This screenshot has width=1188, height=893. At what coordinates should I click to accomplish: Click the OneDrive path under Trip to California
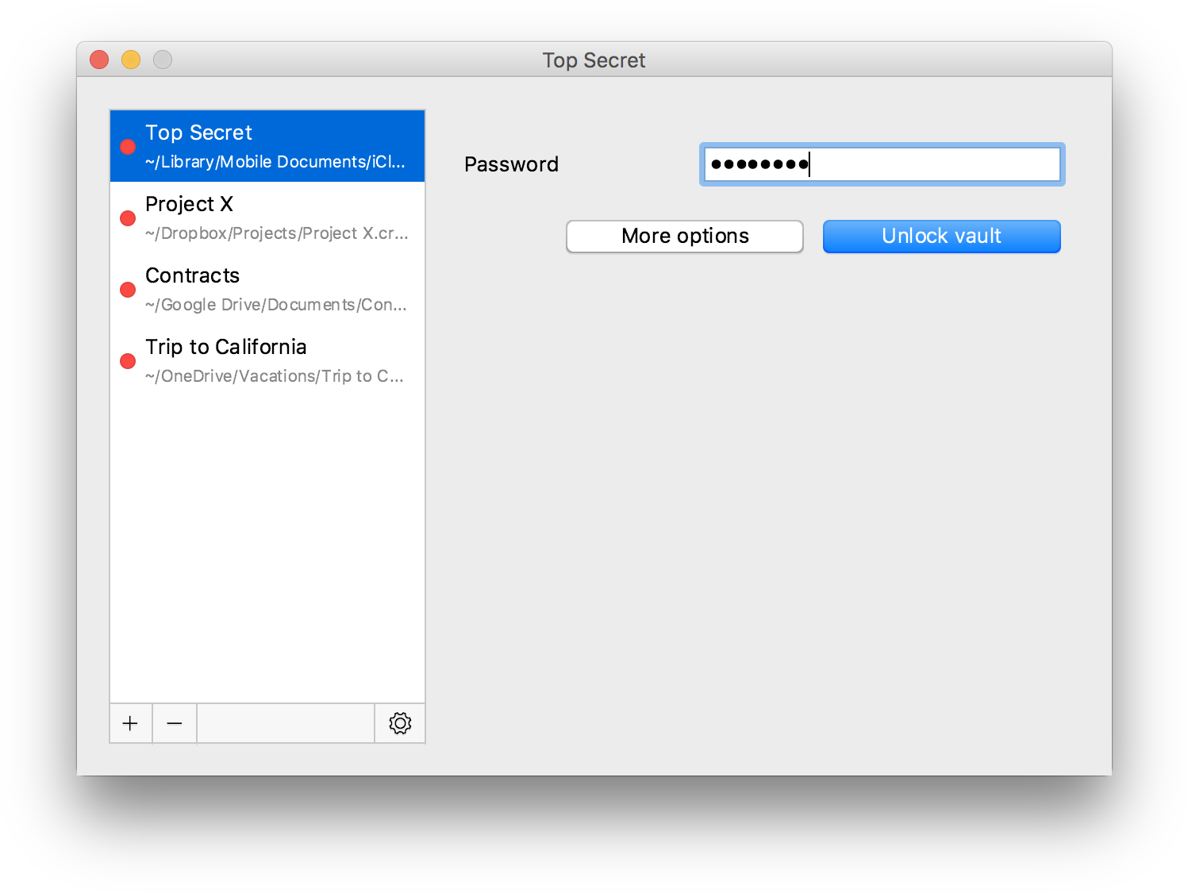click(x=274, y=376)
